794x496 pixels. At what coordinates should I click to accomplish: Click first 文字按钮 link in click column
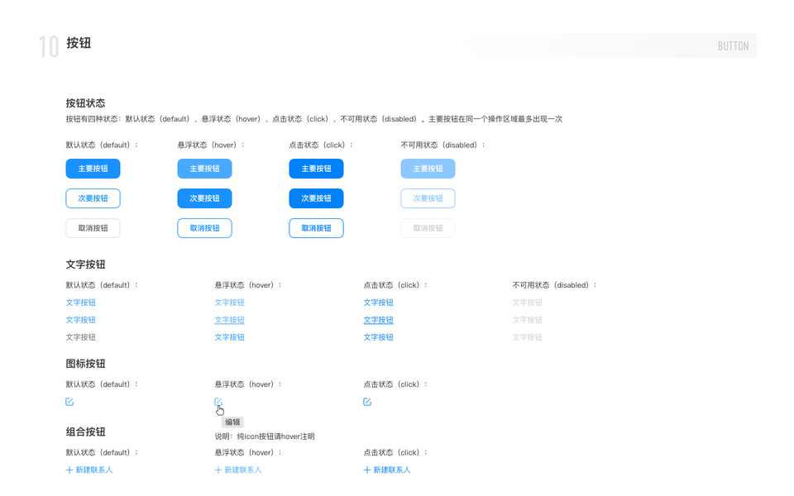pos(378,303)
